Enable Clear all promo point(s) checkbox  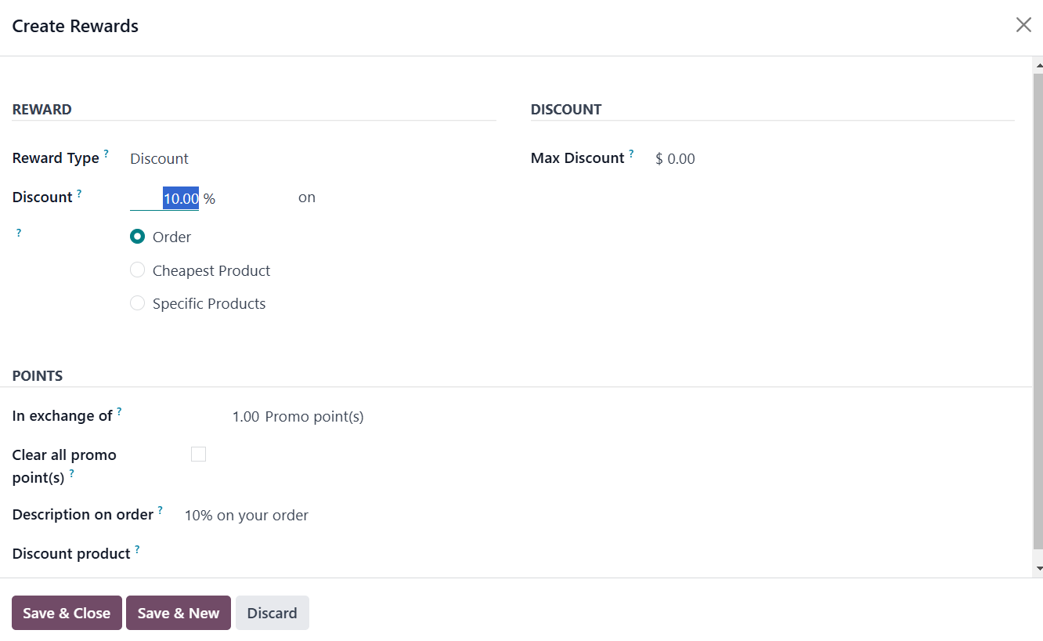point(199,454)
